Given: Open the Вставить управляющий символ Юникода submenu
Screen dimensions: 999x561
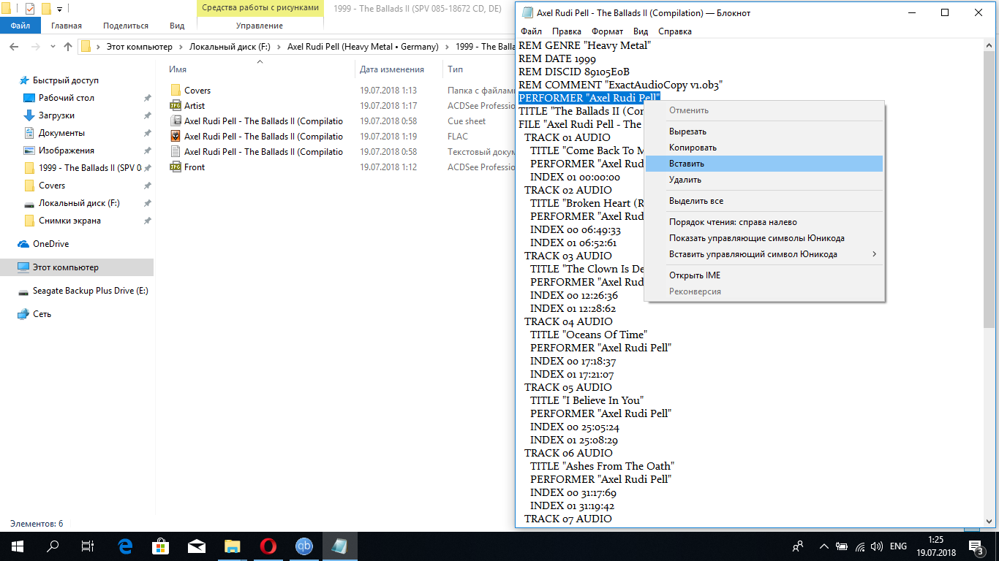Looking at the screenshot, I should click(764, 254).
